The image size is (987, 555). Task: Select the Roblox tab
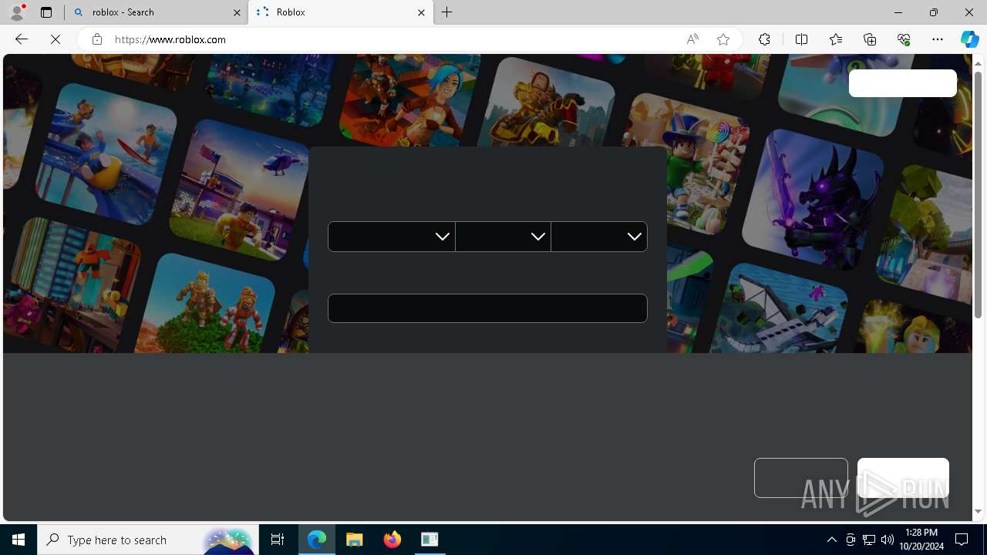tap(340, 12)
